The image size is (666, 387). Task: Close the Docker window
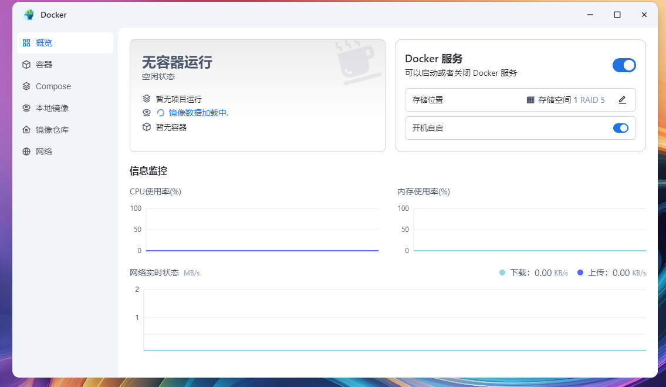tap(644, 15)
